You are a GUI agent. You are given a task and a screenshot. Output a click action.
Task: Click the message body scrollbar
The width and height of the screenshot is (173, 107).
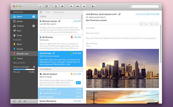point(160,44)
